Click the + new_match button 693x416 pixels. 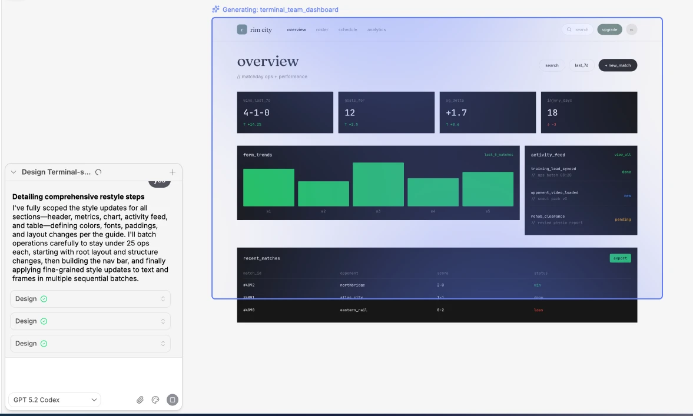(x=618, y=65)
